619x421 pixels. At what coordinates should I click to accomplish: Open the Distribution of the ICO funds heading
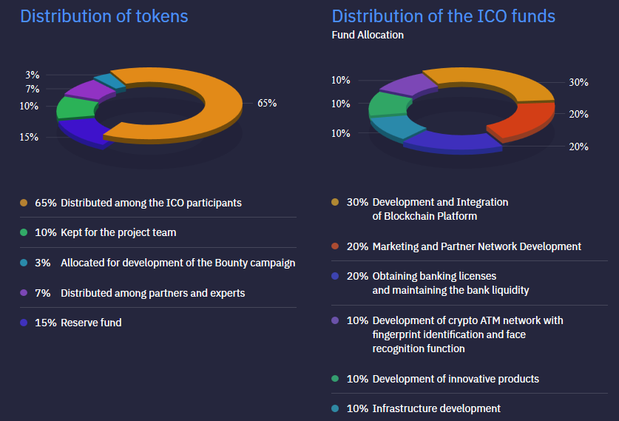pyautogui.click(x=444, y=16)
